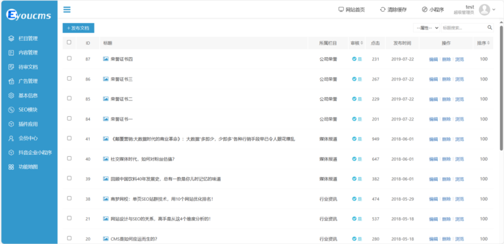The height and width of the screenshot is (244, 504).
Task: Click the 抖音企业小程序 sidebar icon
Action: tap(11, 152)
